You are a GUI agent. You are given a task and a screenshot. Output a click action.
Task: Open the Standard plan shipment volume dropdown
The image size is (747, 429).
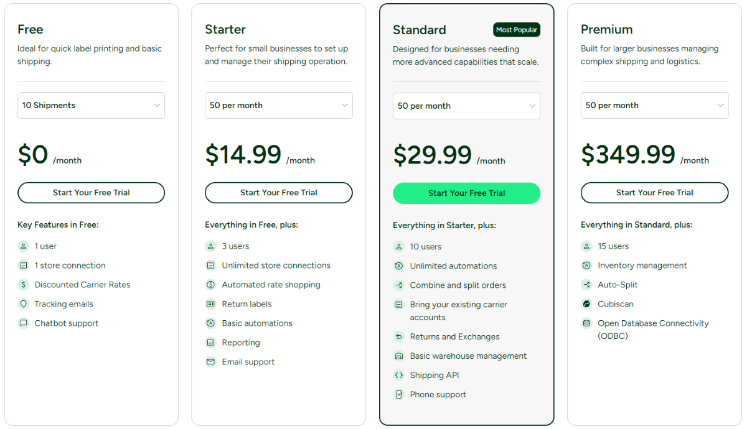pyautogui.click(x=466, y=106)
